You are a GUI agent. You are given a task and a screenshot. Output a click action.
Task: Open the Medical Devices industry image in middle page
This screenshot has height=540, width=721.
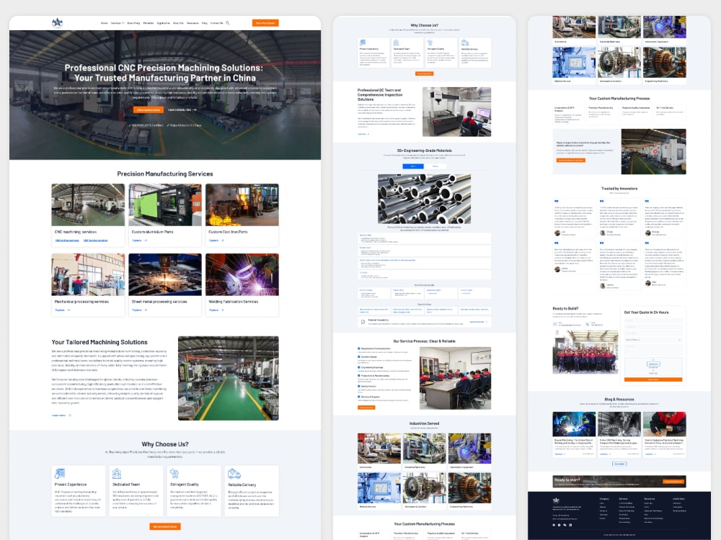379,487
